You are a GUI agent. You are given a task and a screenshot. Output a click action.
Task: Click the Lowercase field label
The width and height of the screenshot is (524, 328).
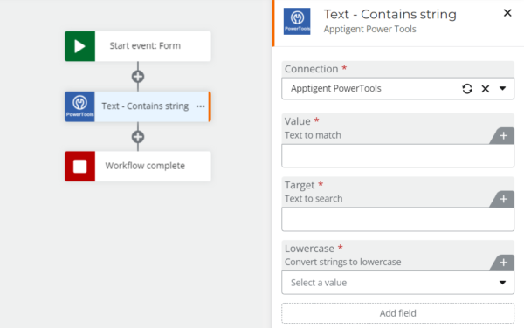[x=309, y=249]
